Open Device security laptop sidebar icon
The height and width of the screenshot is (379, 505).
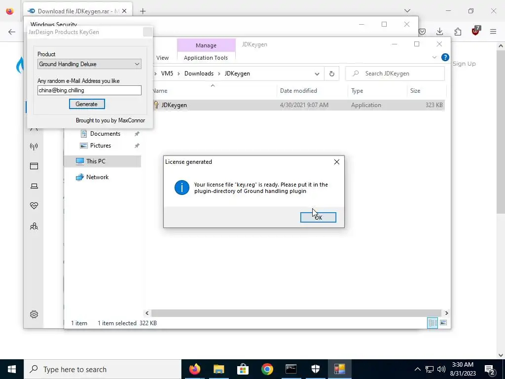pos(34,186)
